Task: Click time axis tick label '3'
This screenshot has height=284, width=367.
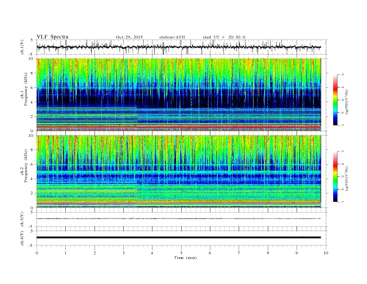Action: point(123,253)
